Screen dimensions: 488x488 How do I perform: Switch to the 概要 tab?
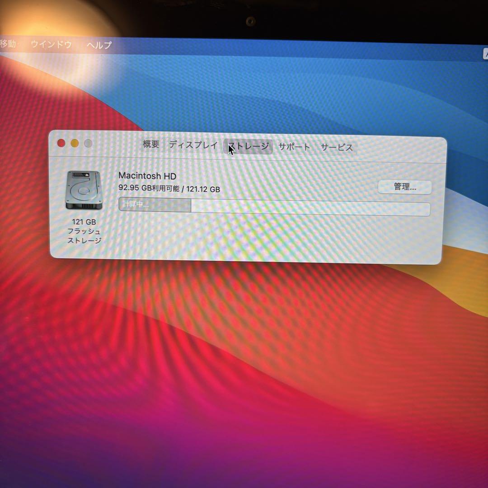pyautogui.click(x=151, y=144)
